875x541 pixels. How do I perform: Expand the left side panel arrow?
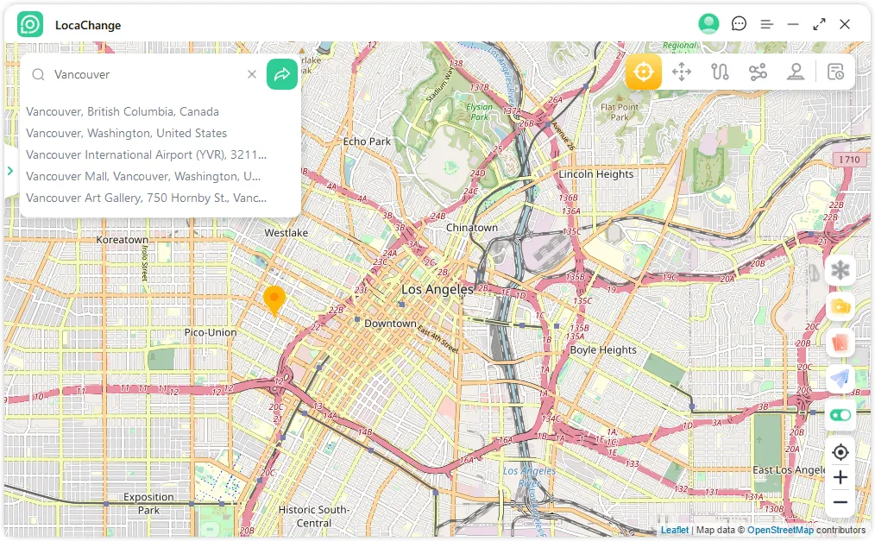pos(10,171)
